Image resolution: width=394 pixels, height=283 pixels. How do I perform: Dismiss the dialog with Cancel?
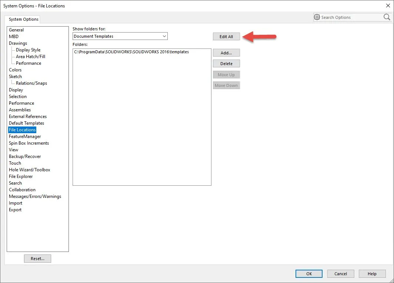[340, 274]
